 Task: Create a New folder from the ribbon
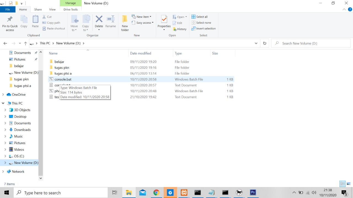(x=125, y=23)
